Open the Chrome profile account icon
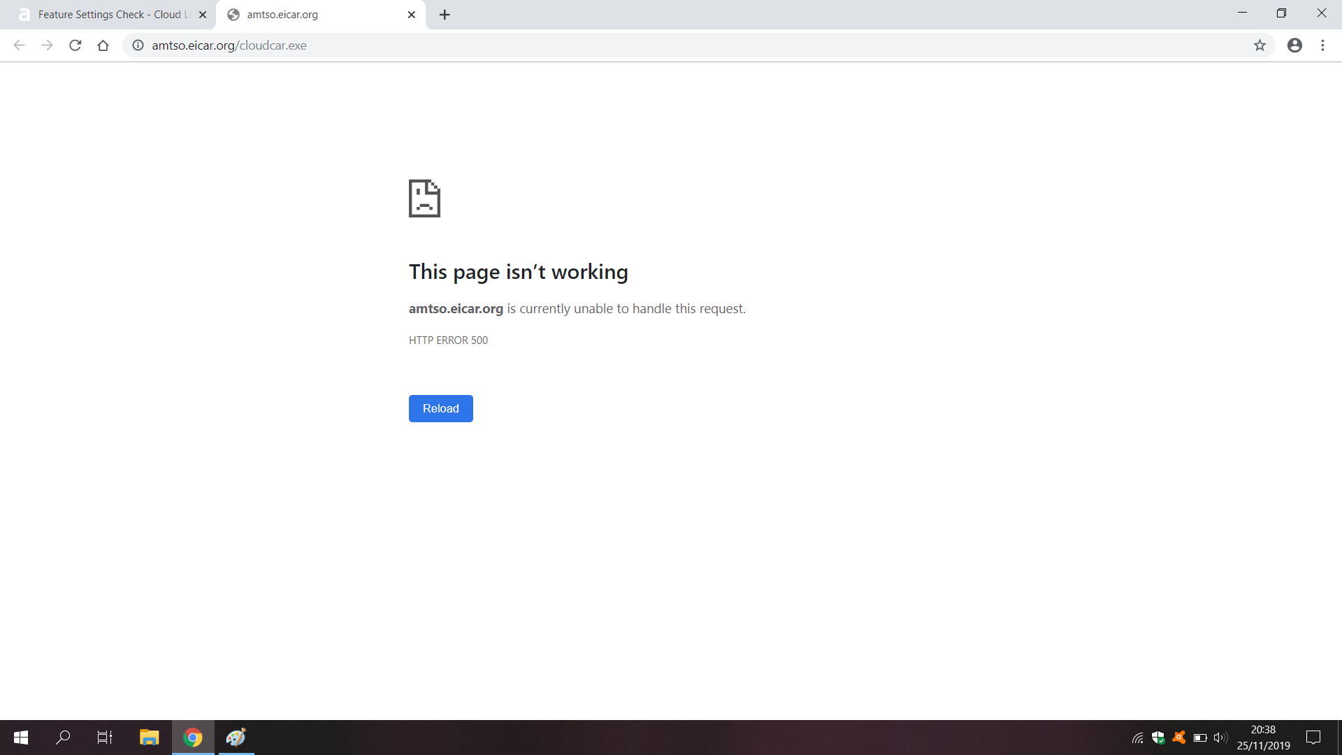The width and height of the screenshot is (1342, 755). pos(1294,45)
